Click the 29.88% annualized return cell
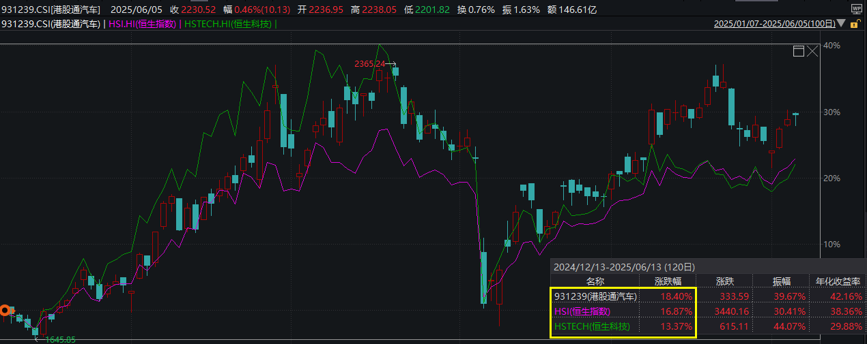 click(847, 328)
